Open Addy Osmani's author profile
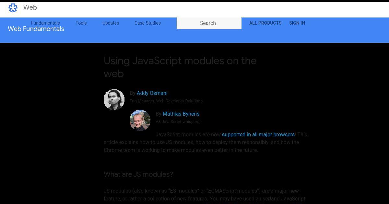Screen dimensions: 389x204 click(152, 93)
